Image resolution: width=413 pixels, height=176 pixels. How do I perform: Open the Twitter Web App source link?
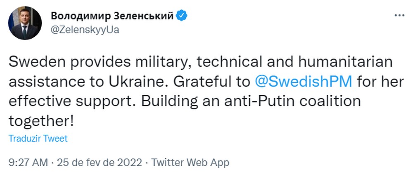point(190,162)
